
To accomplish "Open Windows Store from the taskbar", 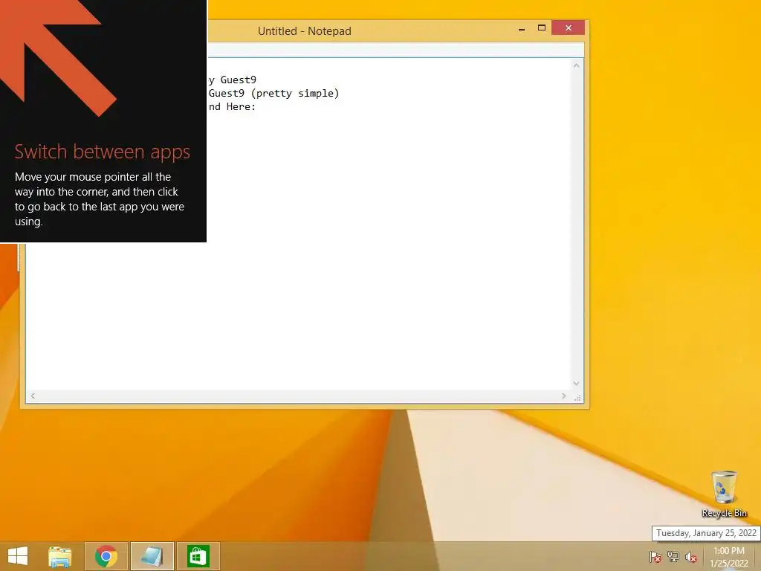I will 198,556.
